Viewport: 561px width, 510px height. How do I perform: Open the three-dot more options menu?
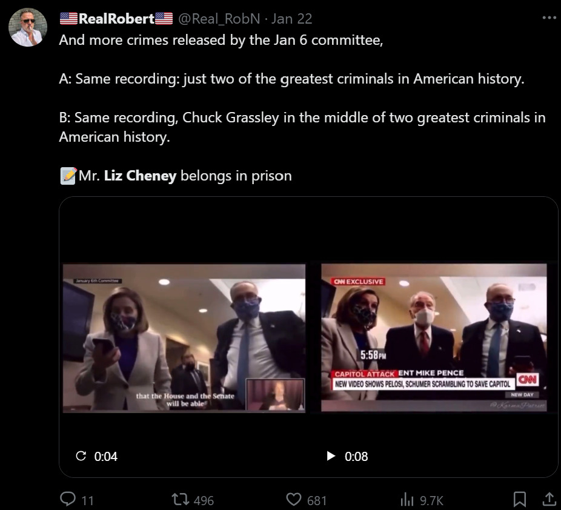coord(549,18)
